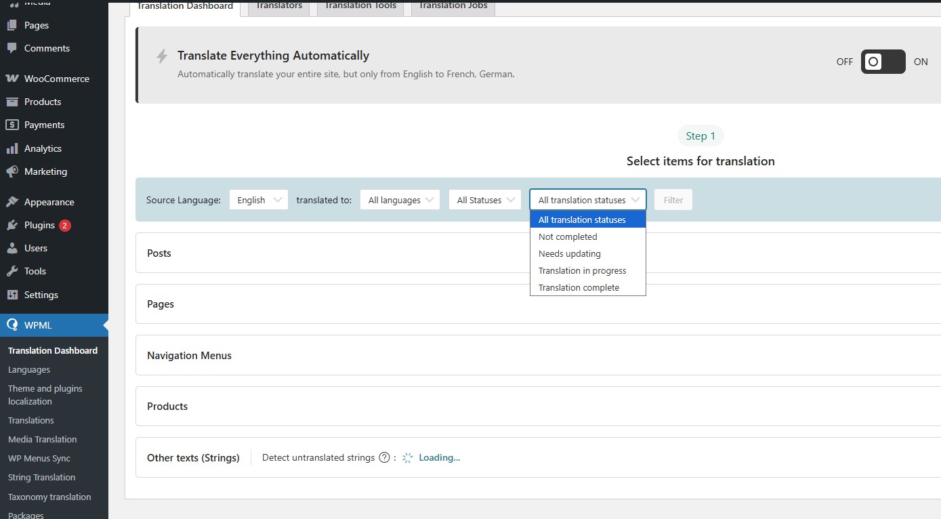
Task: Select Not completed from status list
Action: coord(568,236)
